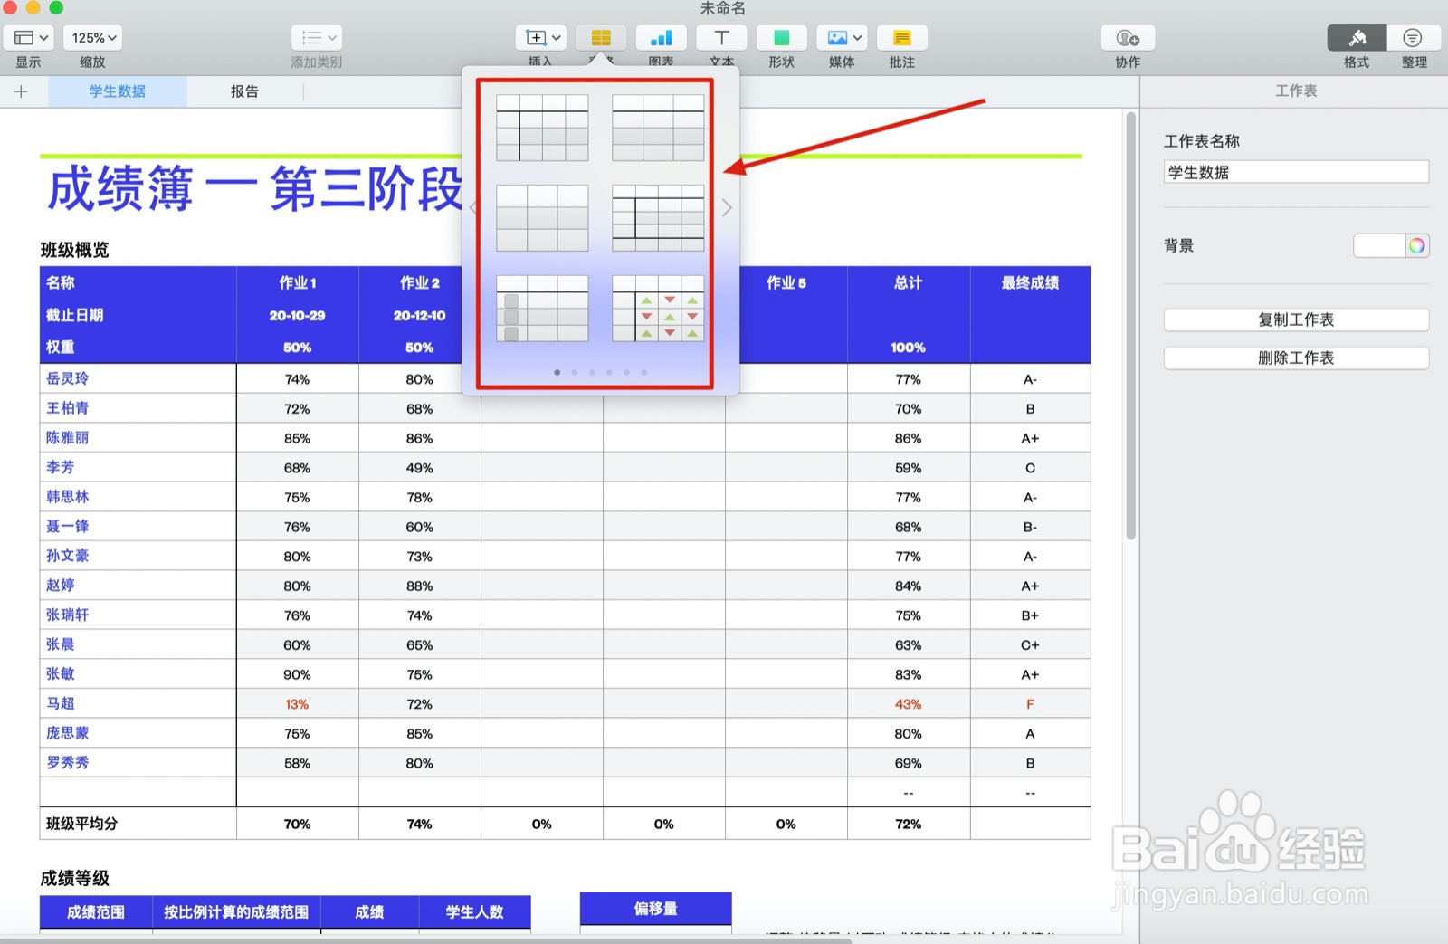Open the 整理 (Organize) panel icon

point(1414,37)
